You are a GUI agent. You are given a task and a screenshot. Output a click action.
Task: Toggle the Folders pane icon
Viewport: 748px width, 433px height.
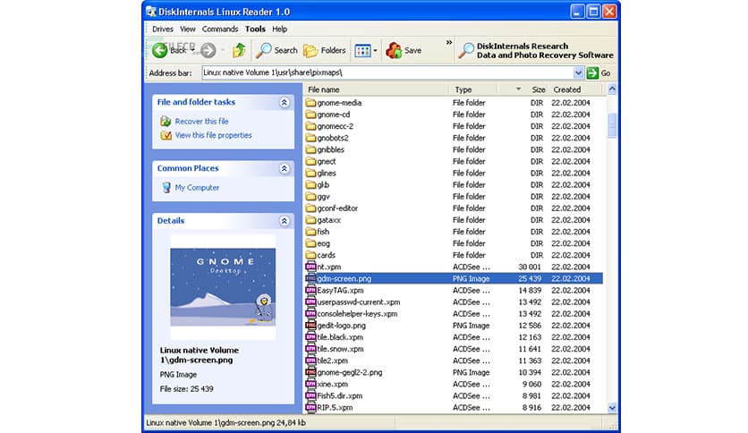coord(310,51)
